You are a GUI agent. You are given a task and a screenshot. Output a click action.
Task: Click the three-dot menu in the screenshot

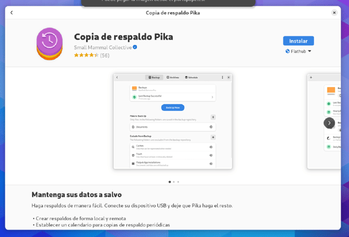click(x=222, y=77)
